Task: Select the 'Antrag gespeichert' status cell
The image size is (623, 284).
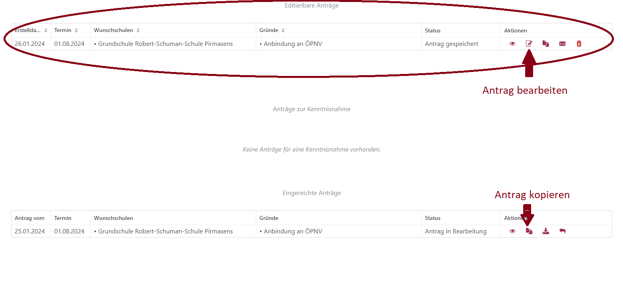Action: [452, 44]
